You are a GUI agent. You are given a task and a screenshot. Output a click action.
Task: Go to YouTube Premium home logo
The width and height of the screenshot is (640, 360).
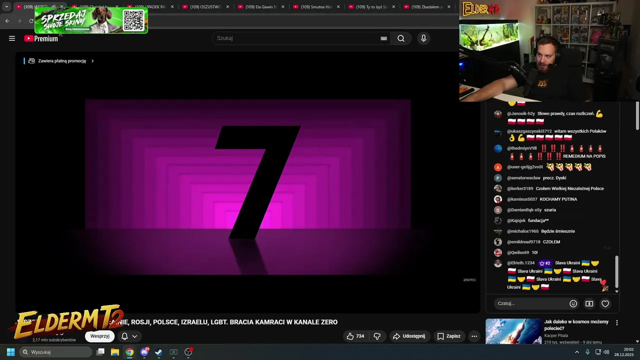pos(41,38)
